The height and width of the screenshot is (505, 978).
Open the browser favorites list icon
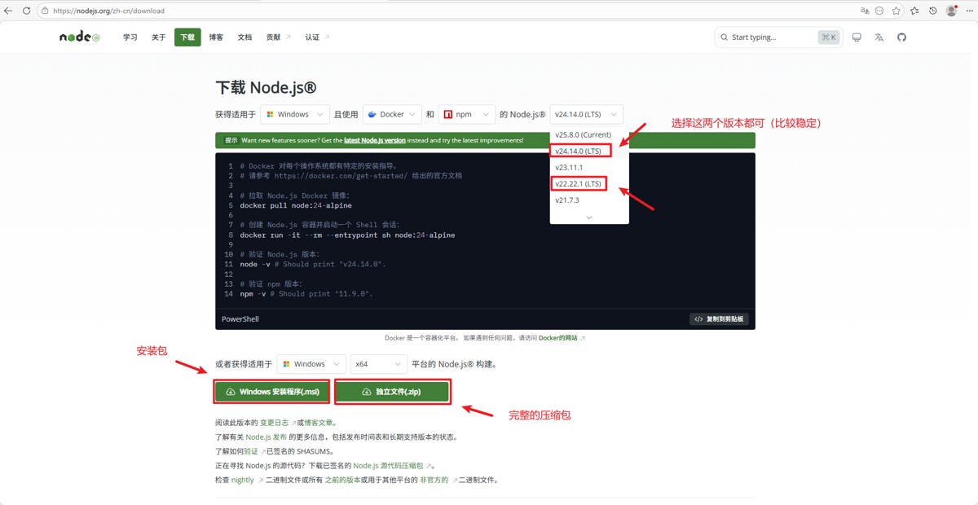click(x=914, y=11)
